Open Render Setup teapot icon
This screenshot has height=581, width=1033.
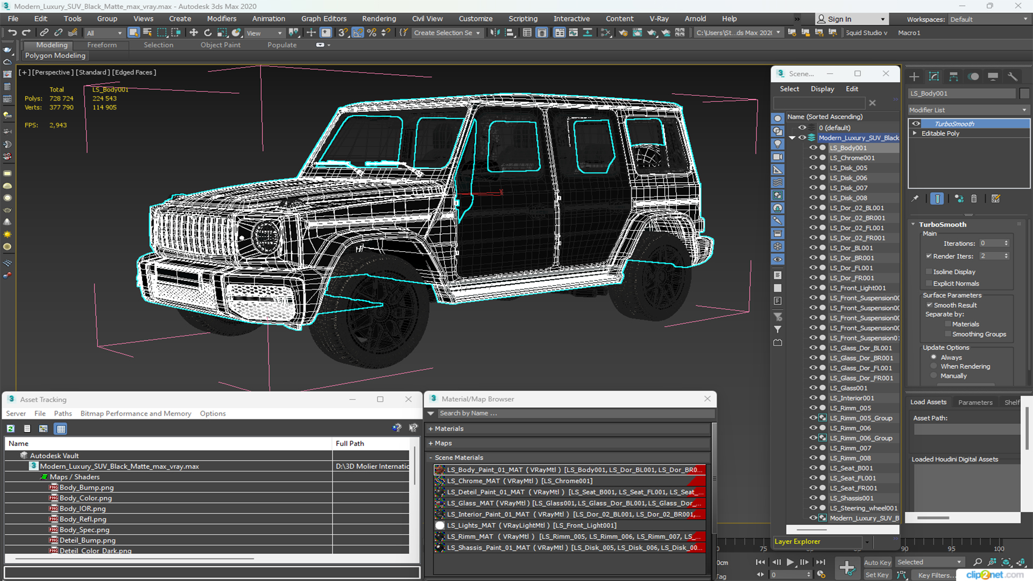(623, 33)
